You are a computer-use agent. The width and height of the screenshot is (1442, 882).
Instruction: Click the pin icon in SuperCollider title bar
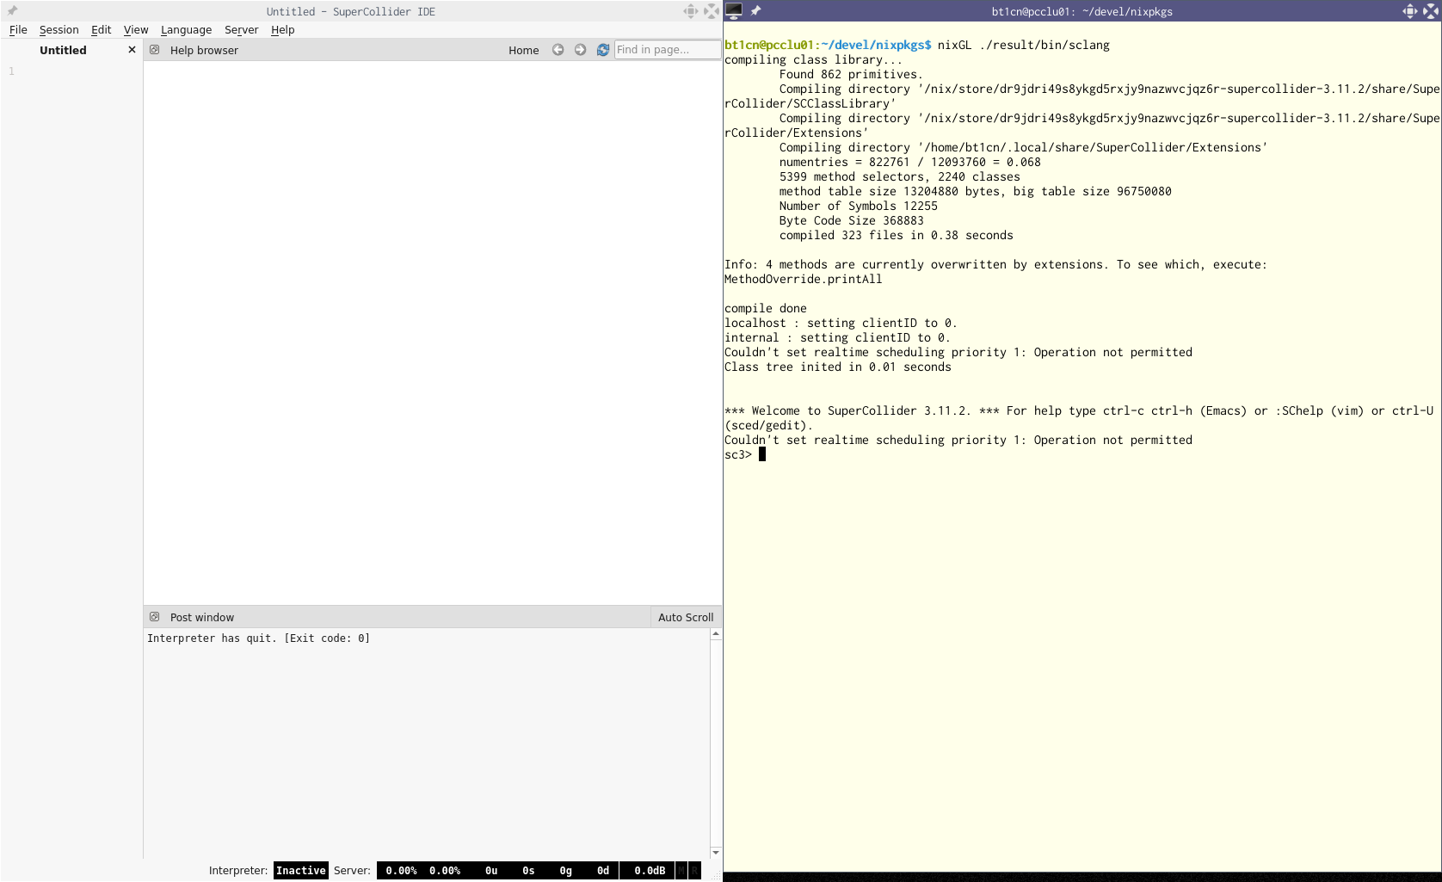12,11
